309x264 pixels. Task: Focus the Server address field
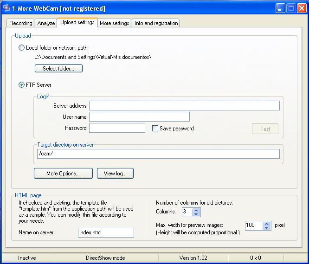point(184,106)
